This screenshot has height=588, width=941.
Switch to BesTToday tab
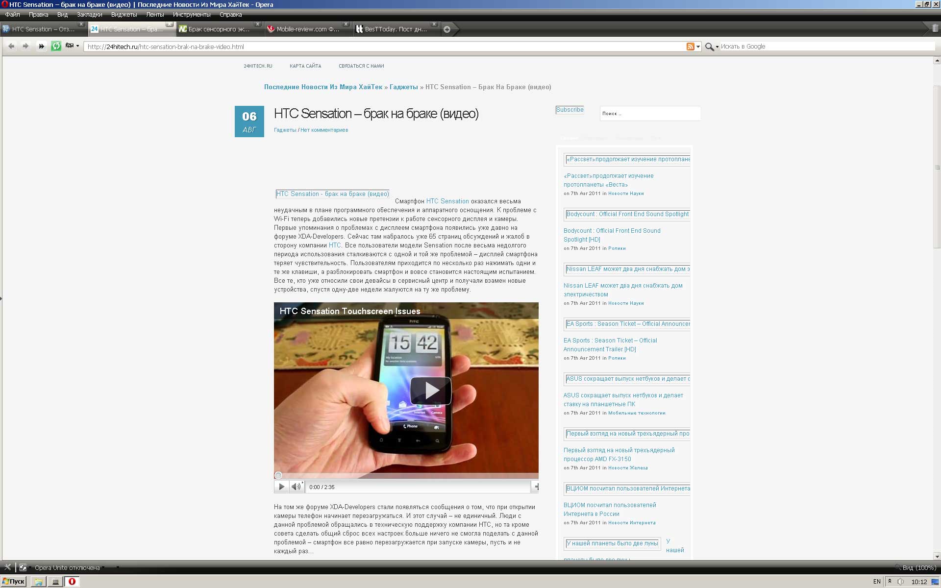pos(396,29)
